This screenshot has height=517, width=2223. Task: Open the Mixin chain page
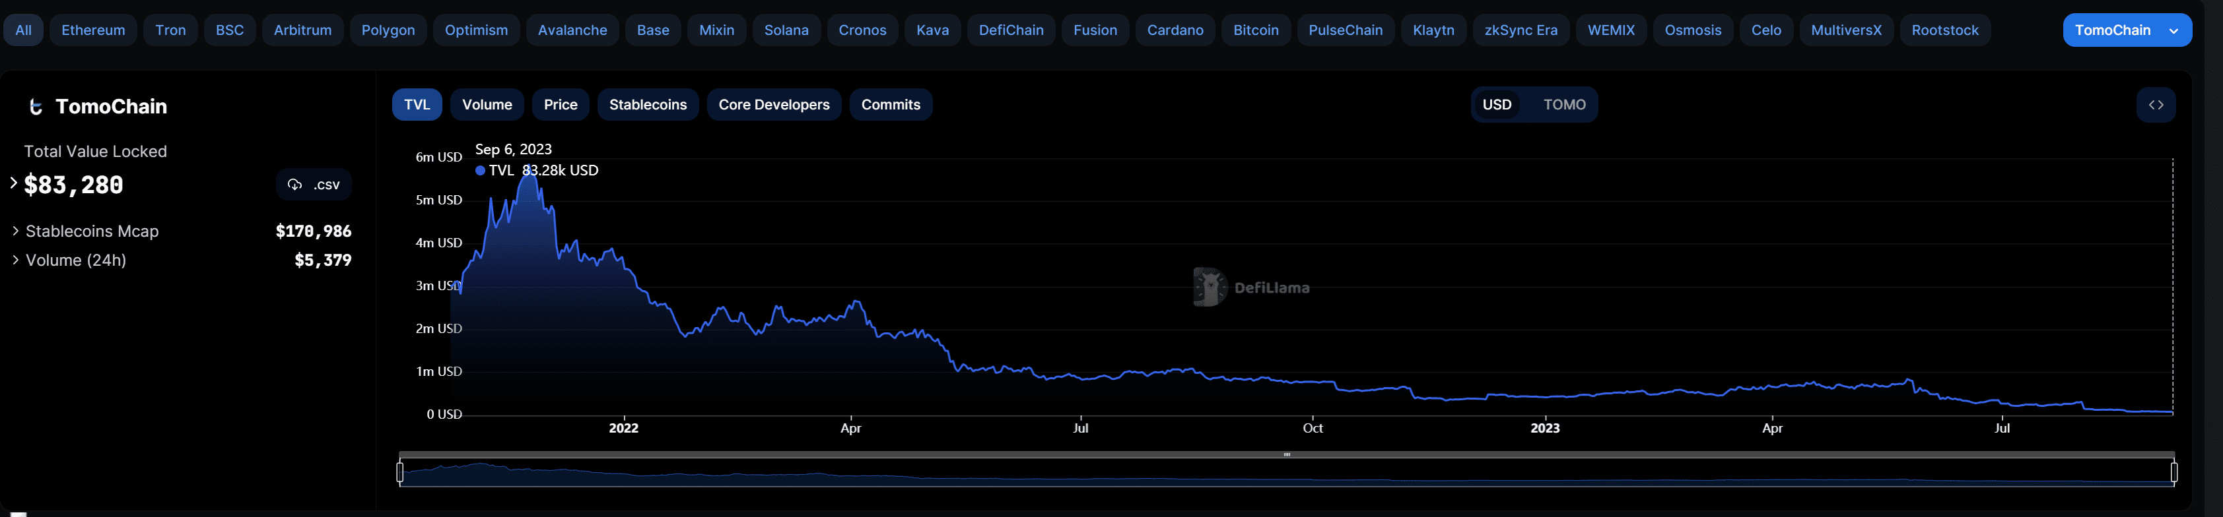pos(716,30)
